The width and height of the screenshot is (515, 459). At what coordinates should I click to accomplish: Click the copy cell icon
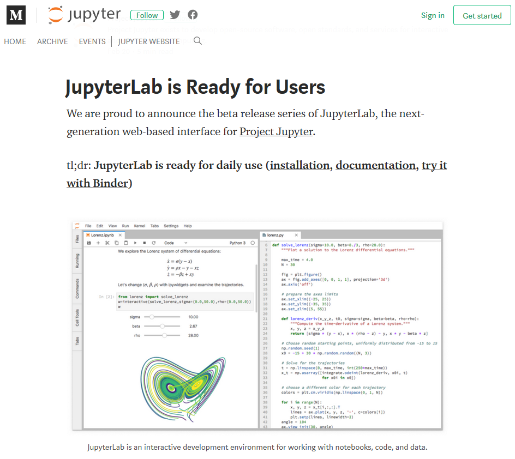coord(116,243)
